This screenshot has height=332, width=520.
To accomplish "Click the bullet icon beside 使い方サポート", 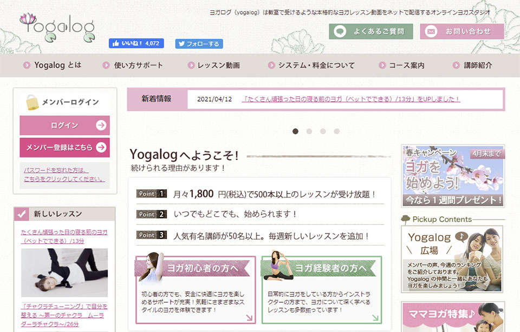I will click(106, 65).
